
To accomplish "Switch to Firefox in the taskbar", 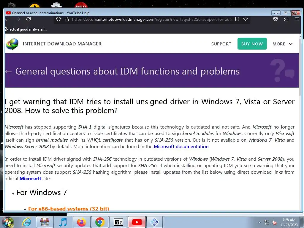I will click(x=81, y=222).
